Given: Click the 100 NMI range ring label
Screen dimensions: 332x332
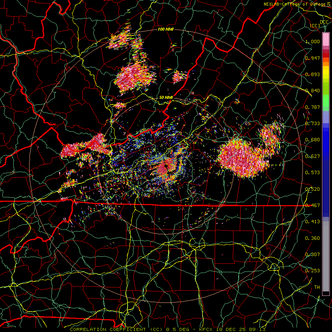Looking at the screenshot, I should tap(165, 29).
